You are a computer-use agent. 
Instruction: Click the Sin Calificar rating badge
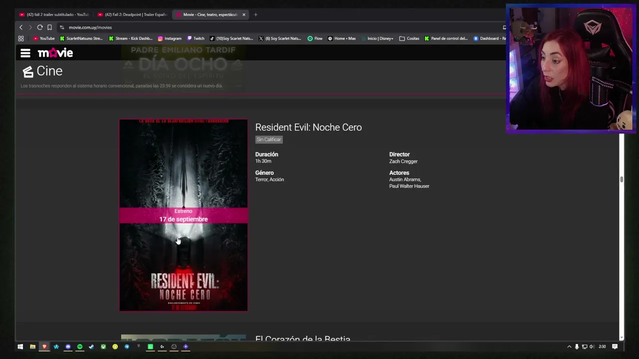pos(269,140)
